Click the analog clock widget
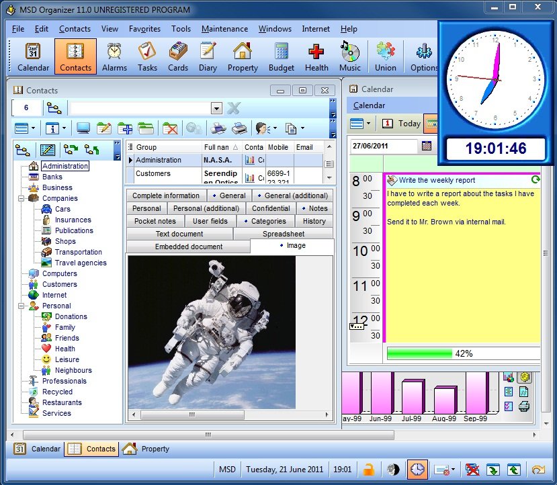 [x=495, y=79]
